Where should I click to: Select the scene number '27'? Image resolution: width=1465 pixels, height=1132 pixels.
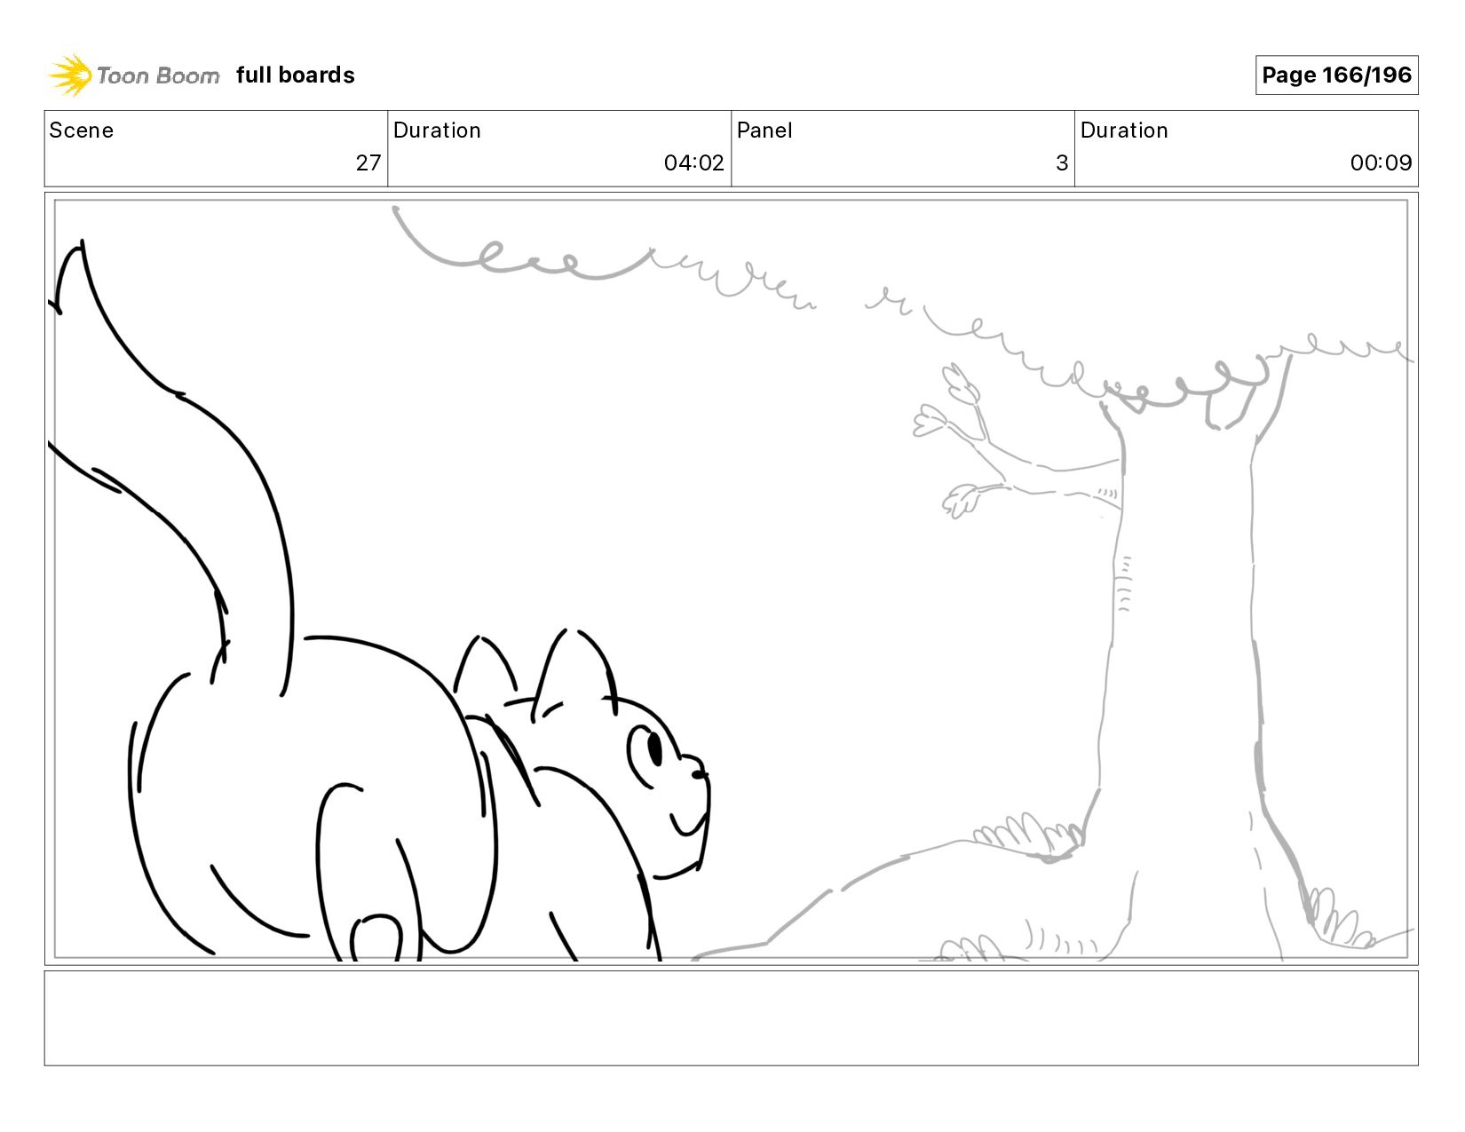(368, 162)
